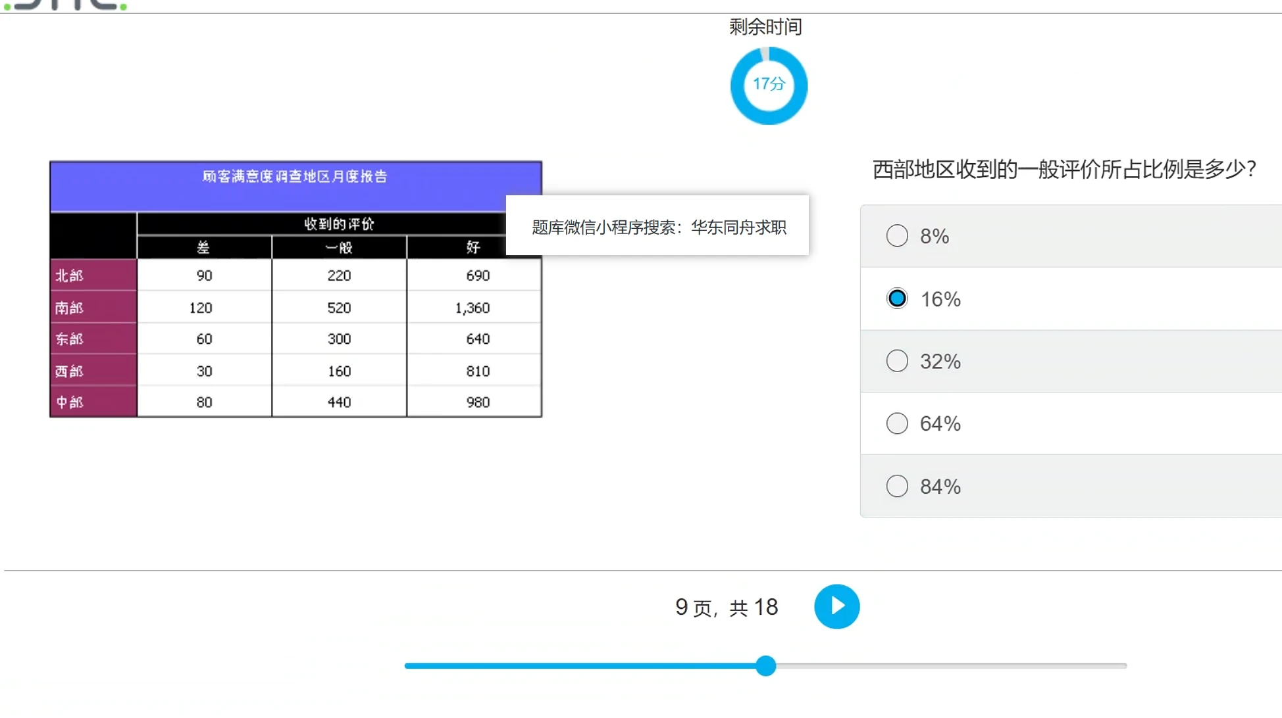Click the 17分 remaining time circle
The height and width of the screenshot is (718, 1282).
768,85
